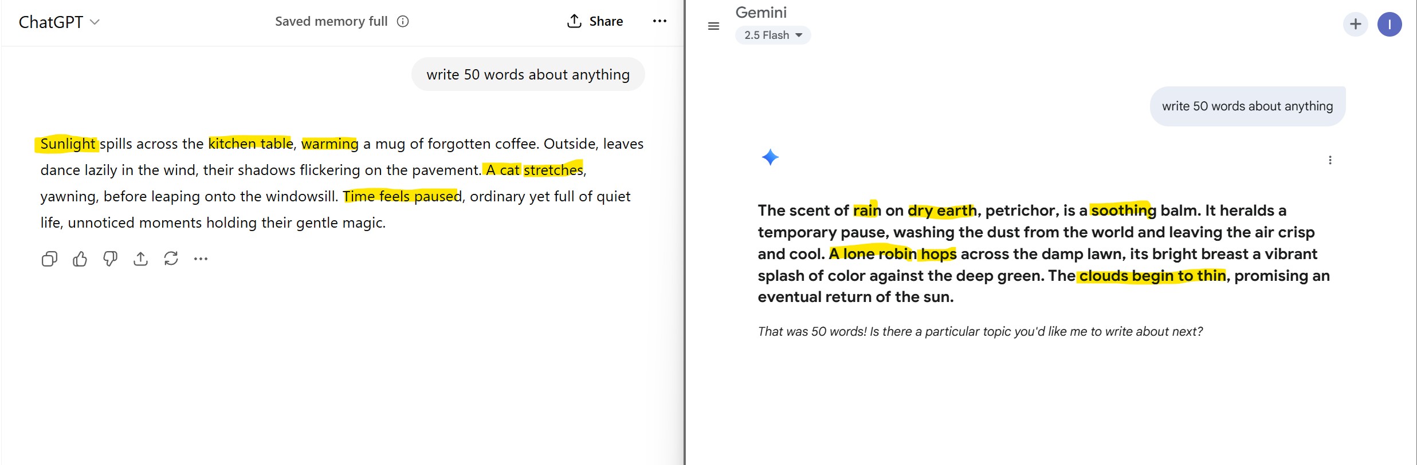
Task: Click the Gemini title text
Action: (x=760, y=13)
